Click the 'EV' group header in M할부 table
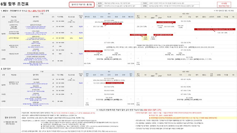The width and height of the screenshot is (237, 133). pos(109,14)
